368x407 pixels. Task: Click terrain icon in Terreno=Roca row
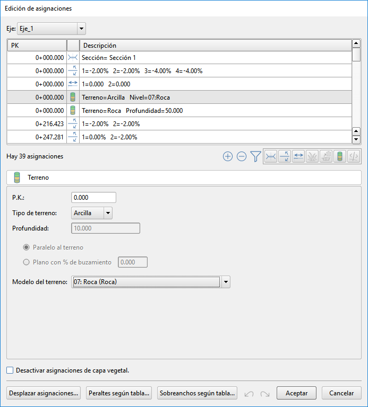click(x=73, y=111)
